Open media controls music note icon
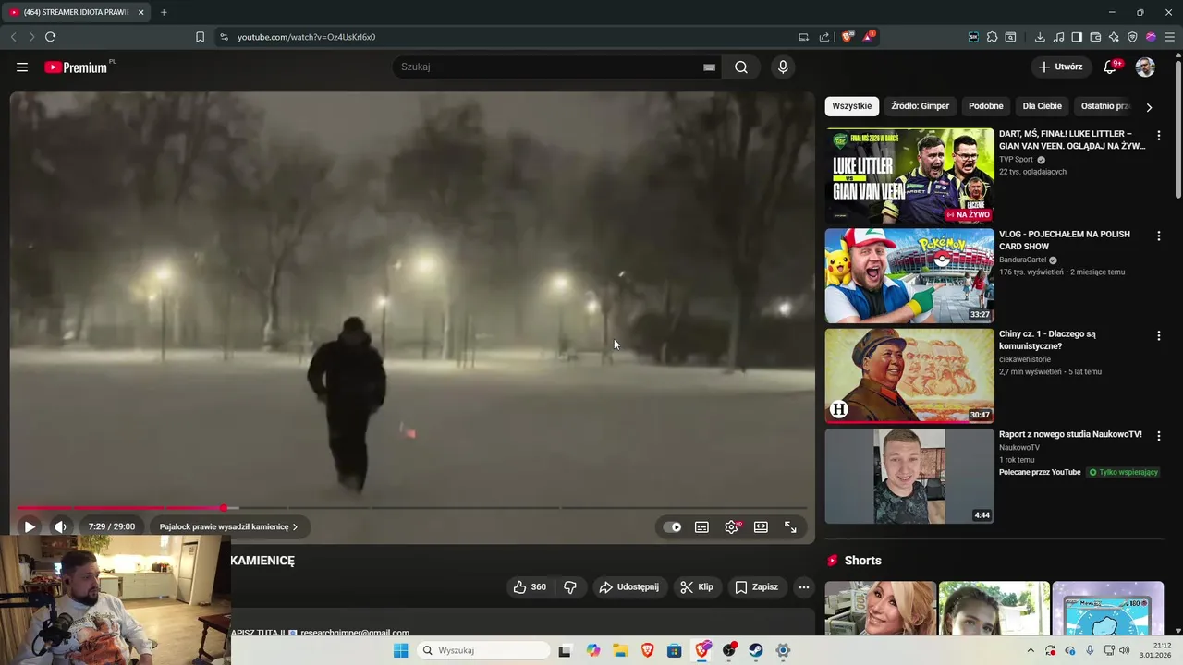Image resolution: width=1183 pixels, height=665 pixels. coord(1058,37)
